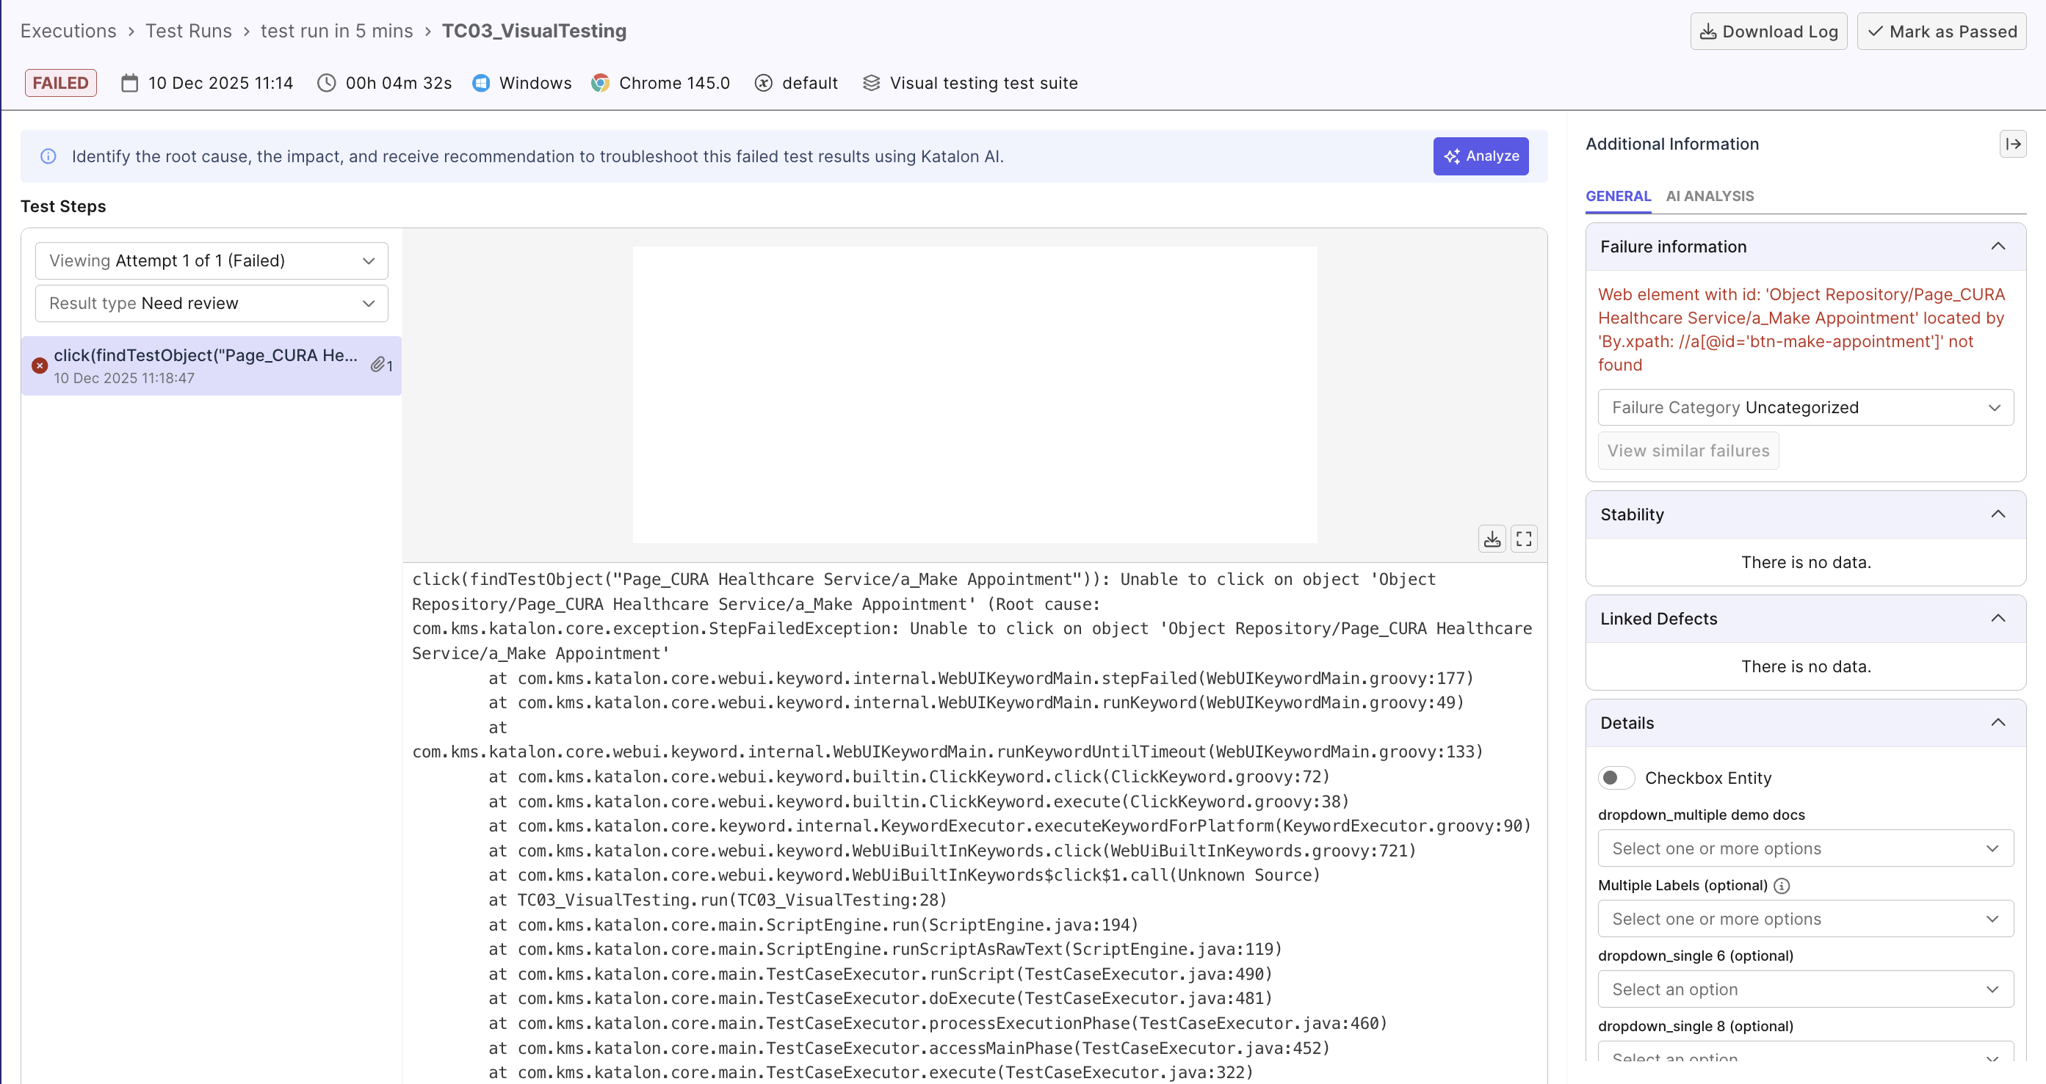Change the Failure Category from Uncategorized
The height and width of the screenshot is (1084, 2046).
click(x=1805, y=407)
